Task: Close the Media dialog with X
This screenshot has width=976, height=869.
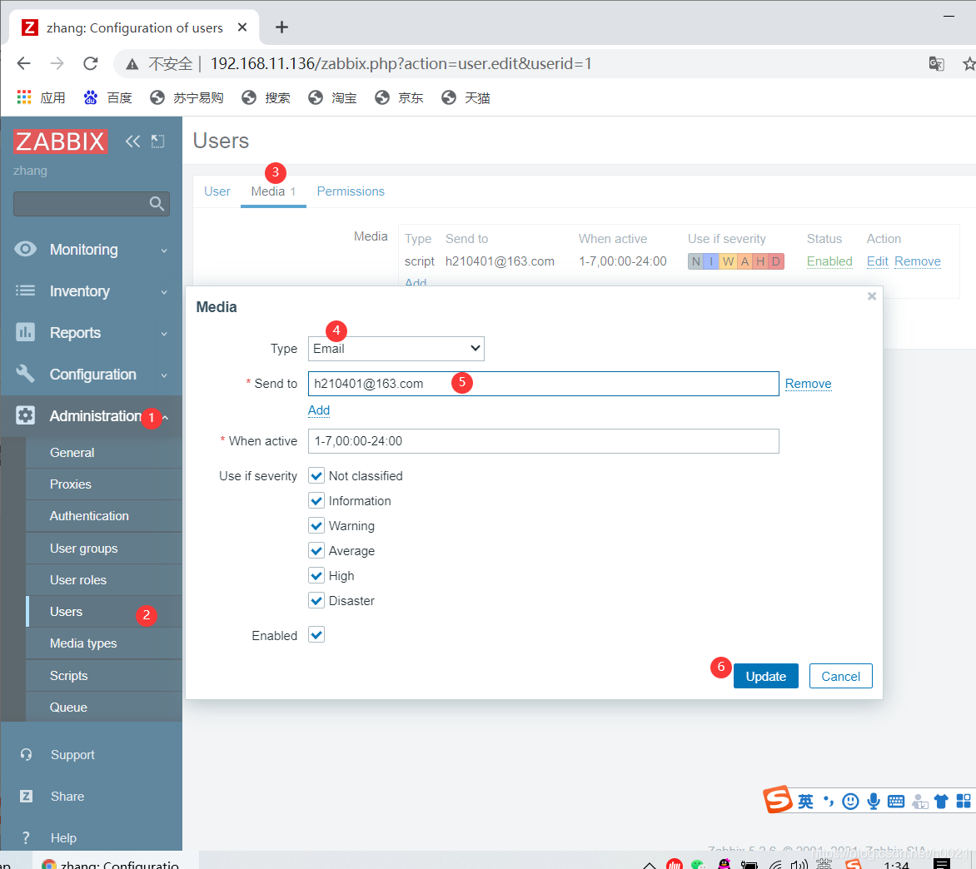Action: pos(872,296)
